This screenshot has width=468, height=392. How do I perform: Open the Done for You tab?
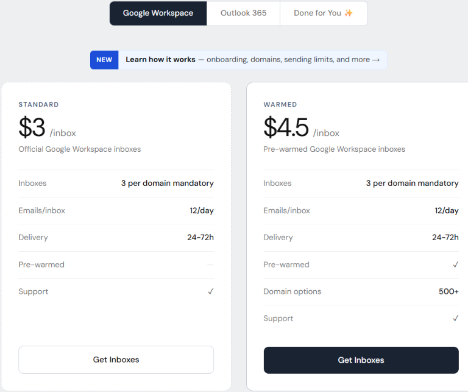point(324,13)
